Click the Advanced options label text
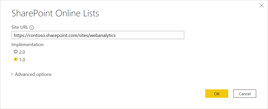Screen dimensions: 268x109 pyautogui.click(x=33, y=74)
